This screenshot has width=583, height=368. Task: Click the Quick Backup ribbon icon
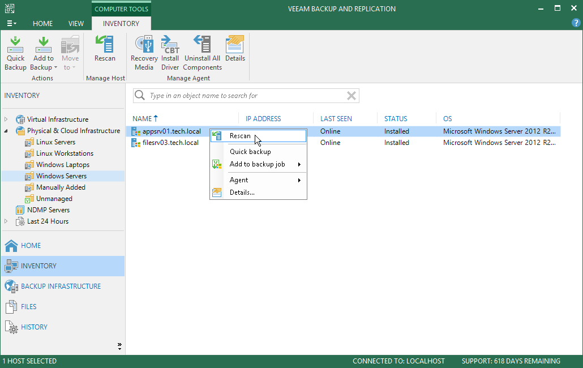[15, 45]
